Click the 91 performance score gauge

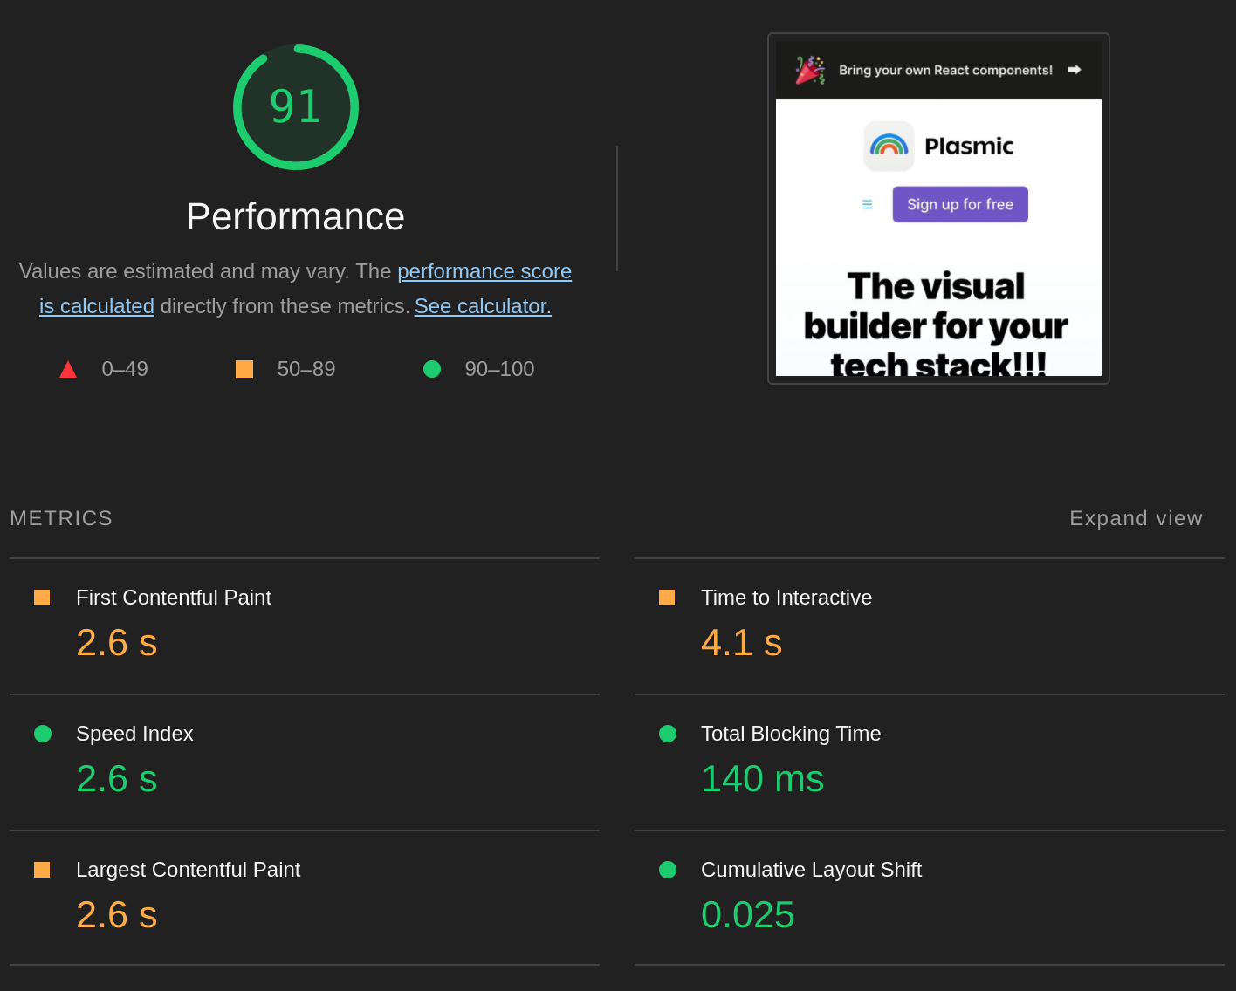pos(296,107)
